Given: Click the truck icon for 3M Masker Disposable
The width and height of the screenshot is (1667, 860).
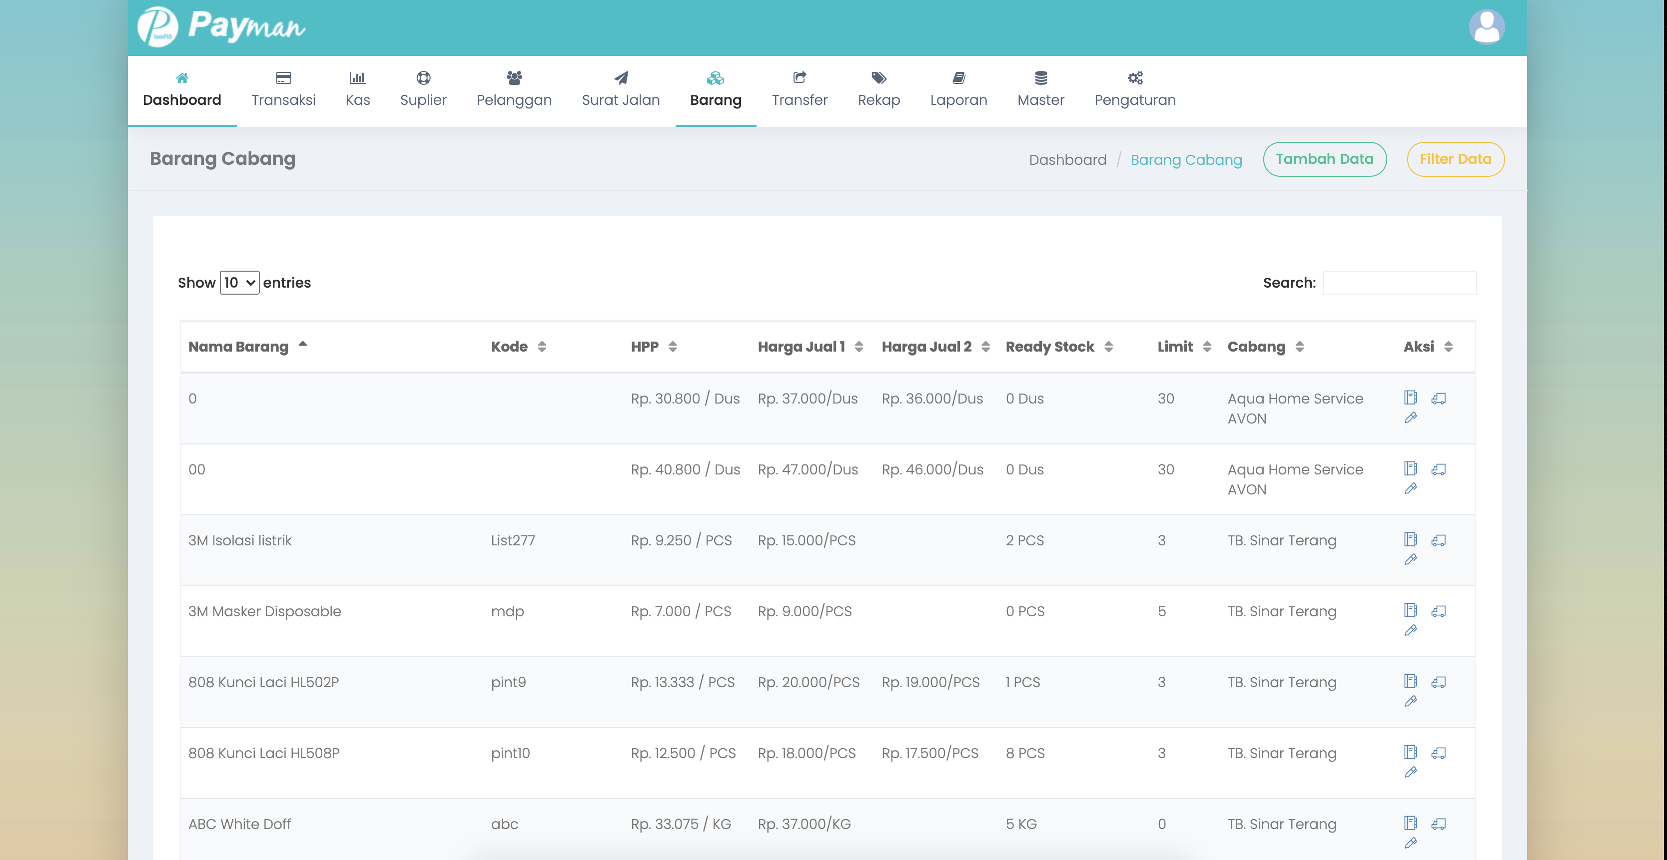Looking at the screenshot, I should point(1438,610).
